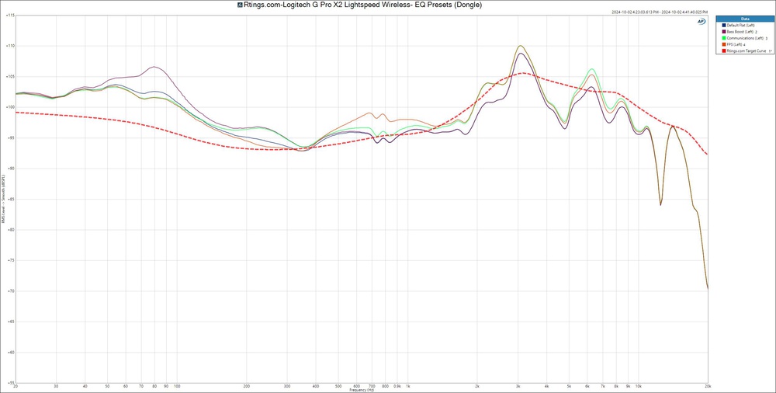This screenshot has height=393, width=776.
Task: Click the 20k tick on the frequency axis
Action: coord(707,386)
